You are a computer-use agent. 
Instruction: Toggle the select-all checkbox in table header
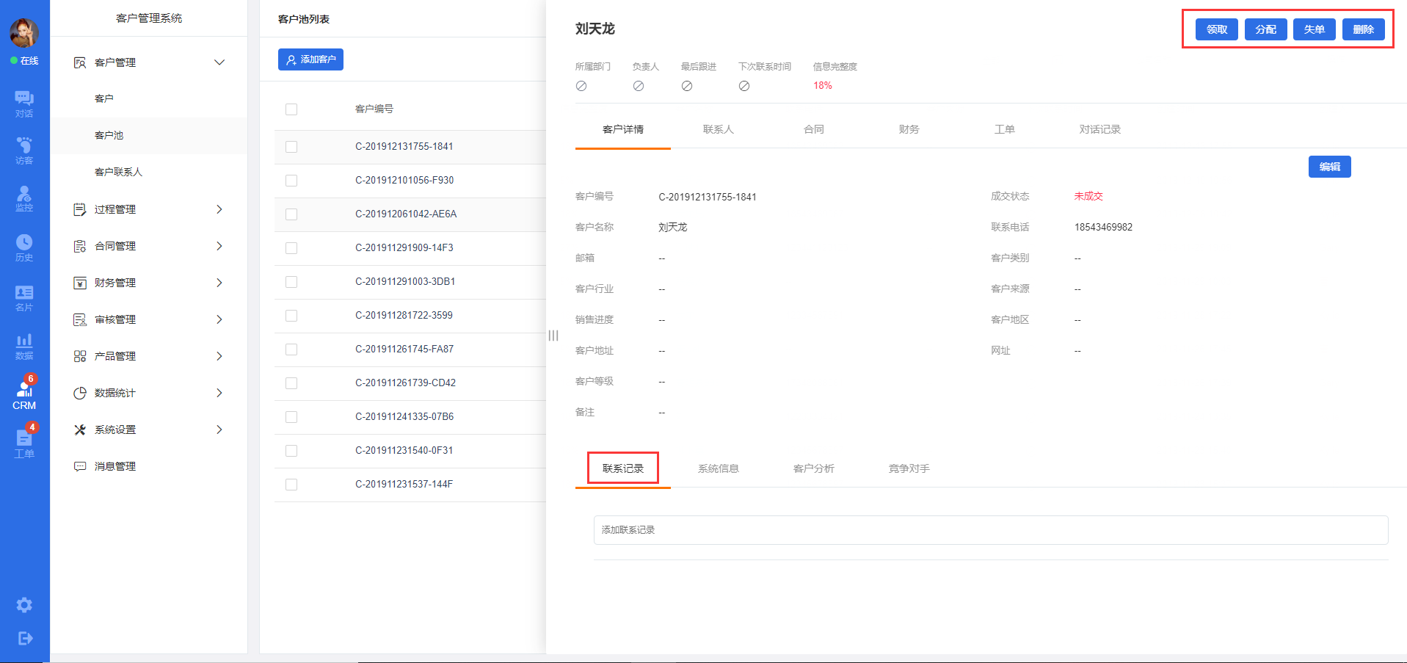(291, 109)
